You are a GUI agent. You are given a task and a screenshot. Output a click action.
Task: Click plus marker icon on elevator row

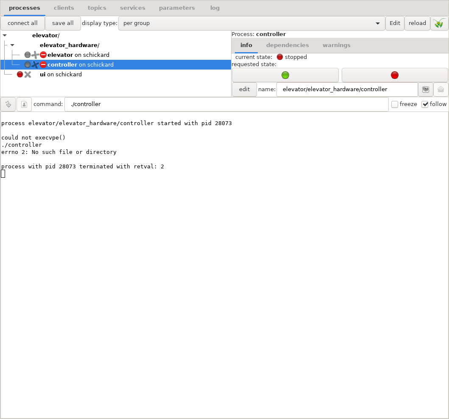[x=35, y=55]
